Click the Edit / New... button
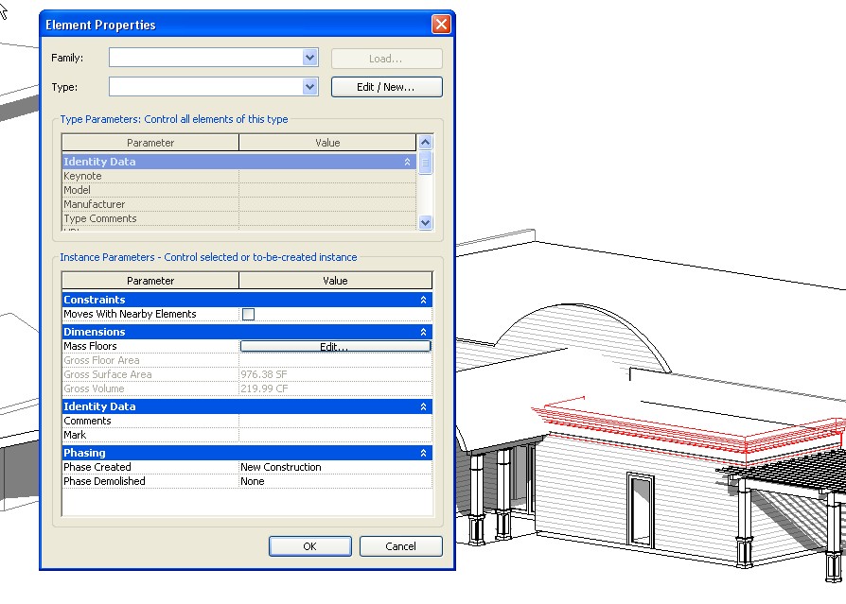Image resolution: width=846 pixels, height=604 pixels. (x=386, y=87)
